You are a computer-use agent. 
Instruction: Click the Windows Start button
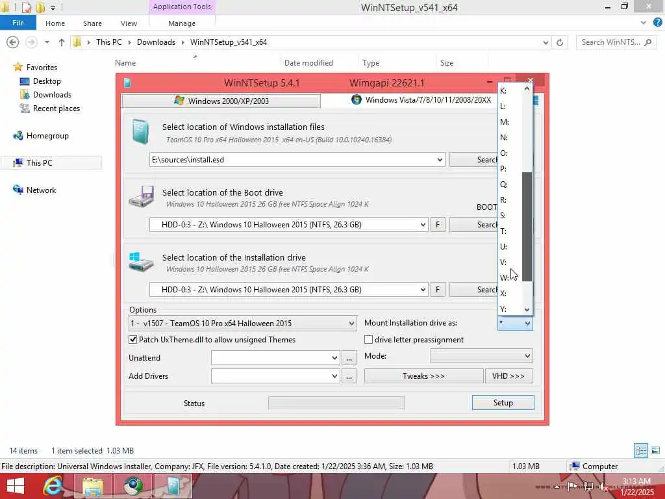coord(16,486)
